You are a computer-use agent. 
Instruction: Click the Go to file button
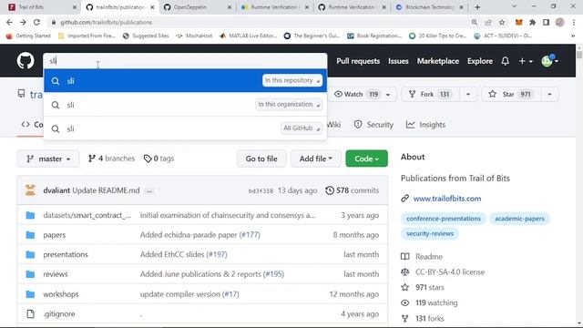(261, 159)
